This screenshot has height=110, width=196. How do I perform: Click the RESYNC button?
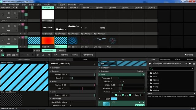pos(64,55)
